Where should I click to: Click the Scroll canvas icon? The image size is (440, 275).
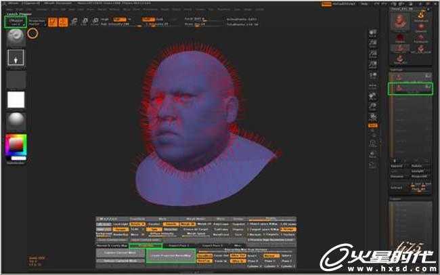pos(373,33)
